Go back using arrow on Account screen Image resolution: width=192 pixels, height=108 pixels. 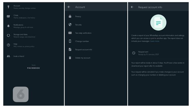(x=69, y=7)
